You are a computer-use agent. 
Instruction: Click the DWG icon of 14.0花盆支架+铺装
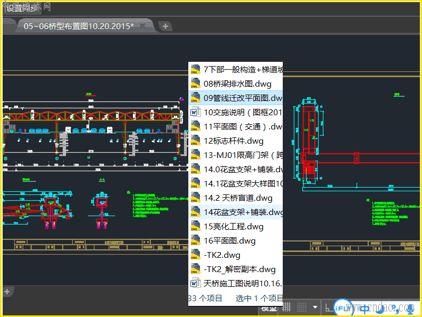[195, 170]
